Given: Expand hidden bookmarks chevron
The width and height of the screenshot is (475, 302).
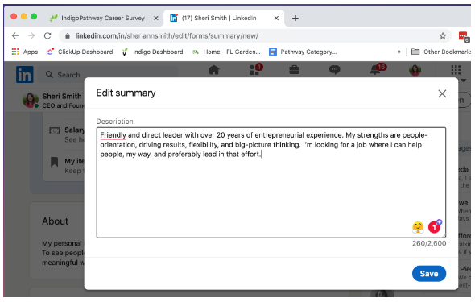Looking at the screenshot, I should 399,52.
